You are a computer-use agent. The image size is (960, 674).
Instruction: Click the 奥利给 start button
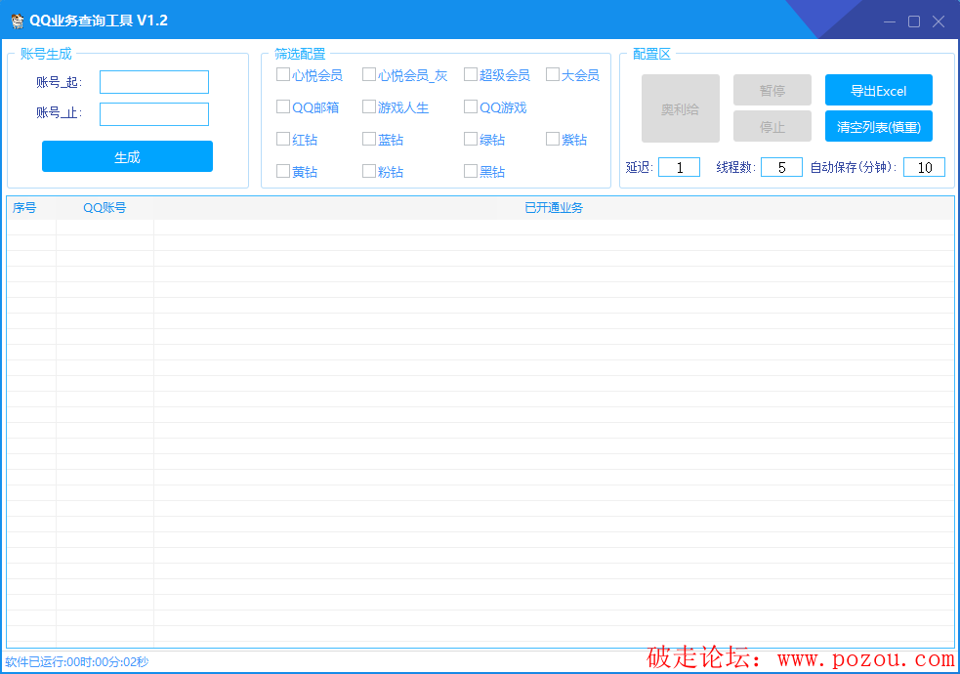[x=680, y=109]
